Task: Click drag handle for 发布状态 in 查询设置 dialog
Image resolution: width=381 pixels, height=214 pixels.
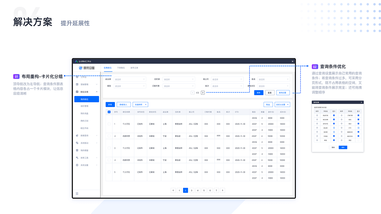Action: [x=317, y=124]
